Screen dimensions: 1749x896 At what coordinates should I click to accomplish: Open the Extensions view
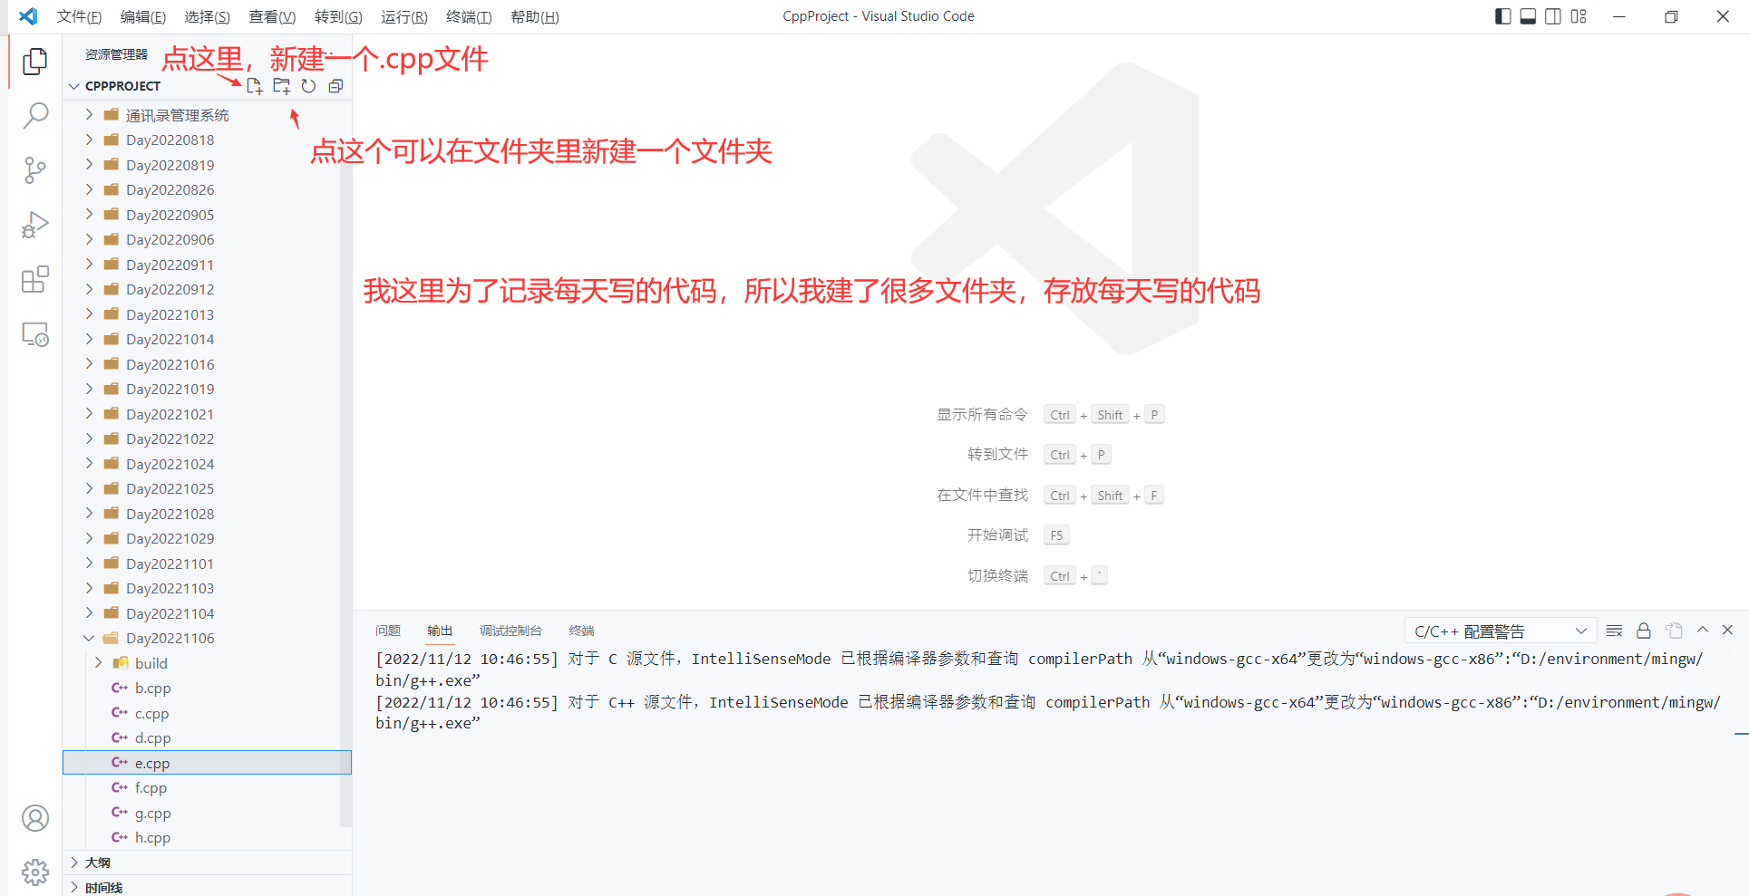[x=34, y=280]
